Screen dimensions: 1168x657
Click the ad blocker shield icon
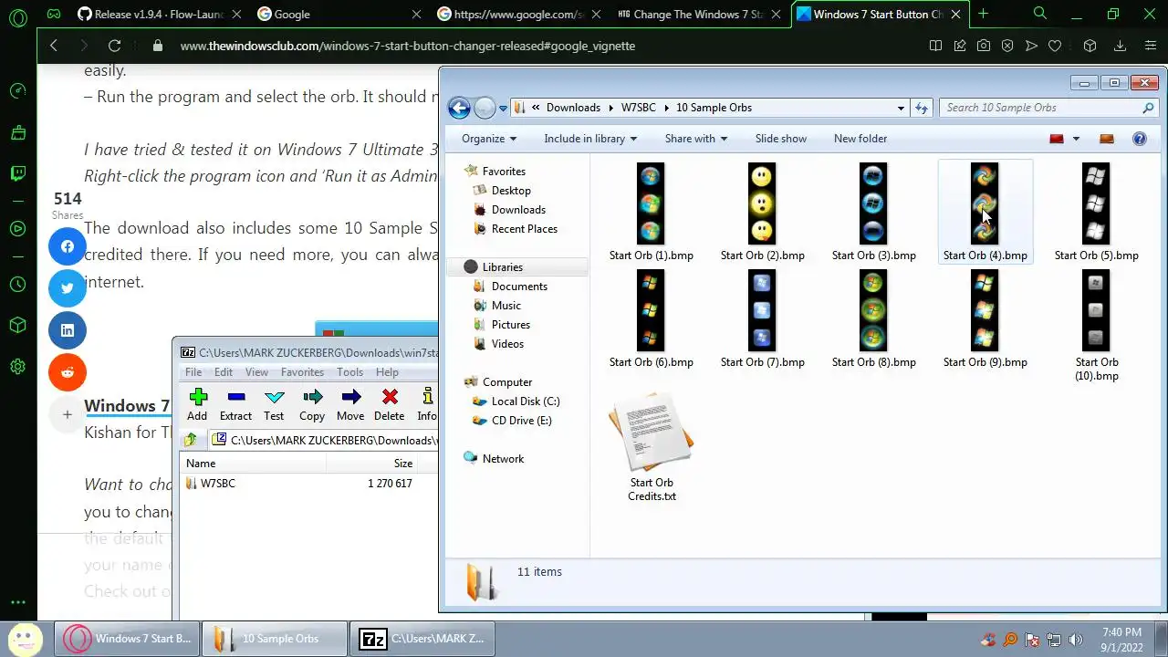1007,46
